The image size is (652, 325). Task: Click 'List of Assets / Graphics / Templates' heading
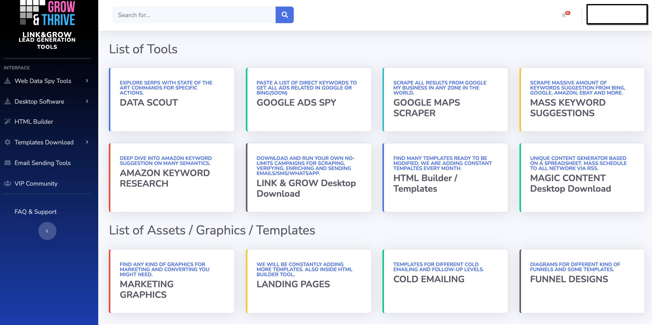pyautogui.click(x=212, y=230)
